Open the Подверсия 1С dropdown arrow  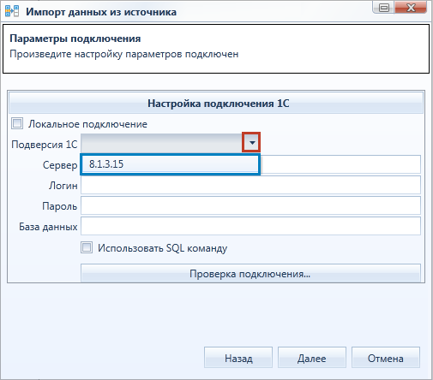coord(251,142)
